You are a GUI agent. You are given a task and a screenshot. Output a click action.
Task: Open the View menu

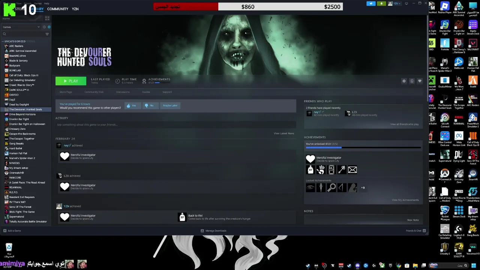point(19,3)
